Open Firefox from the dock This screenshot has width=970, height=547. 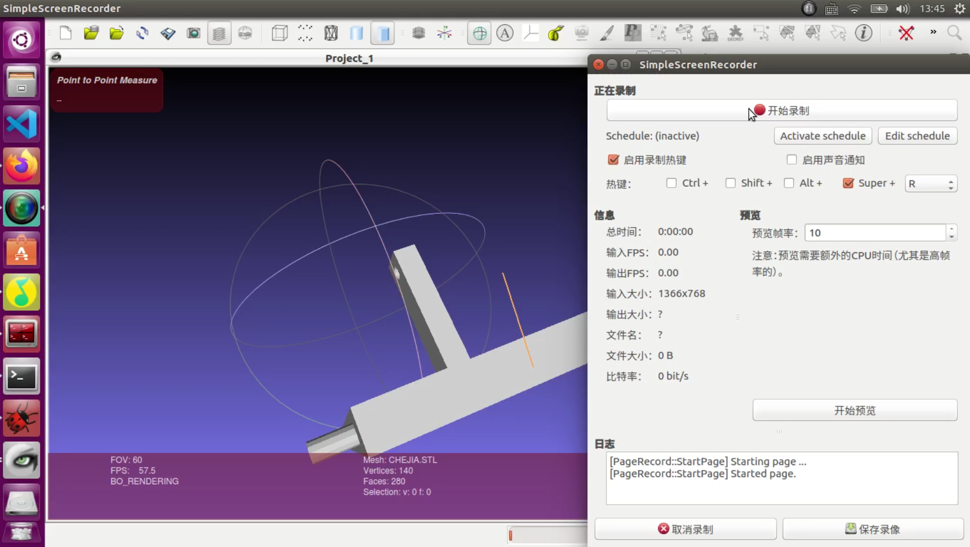[x=21, y=166]
